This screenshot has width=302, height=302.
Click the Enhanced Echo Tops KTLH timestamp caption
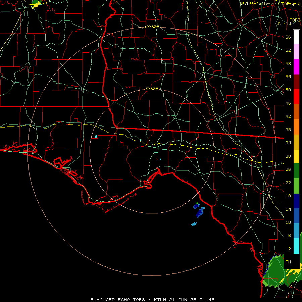(x=152, y=300)
